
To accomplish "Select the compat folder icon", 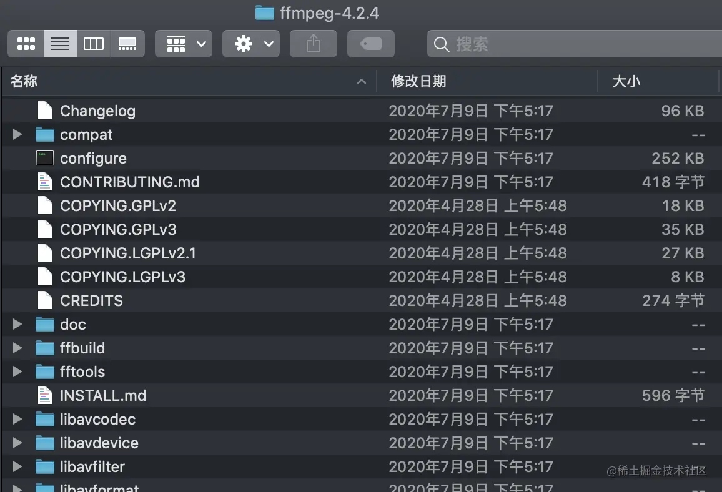I will 45,134.
